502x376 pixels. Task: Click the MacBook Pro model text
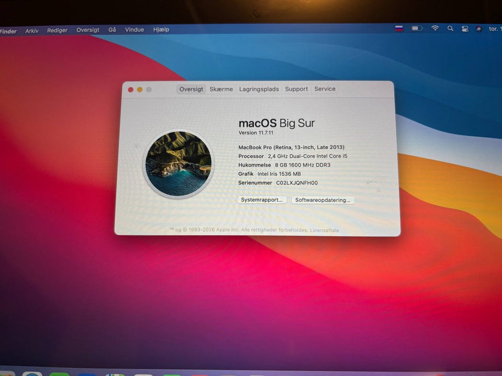pyautogui.click(x=291, y=147)
